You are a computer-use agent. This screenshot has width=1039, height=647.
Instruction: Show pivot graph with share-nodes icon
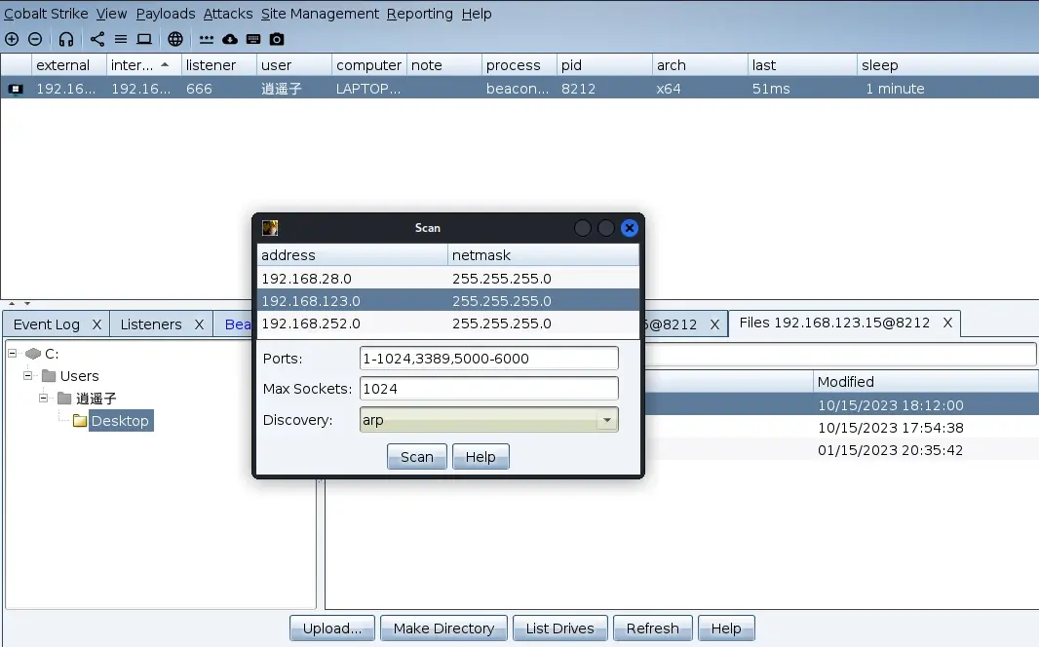[x=97, y=39]
